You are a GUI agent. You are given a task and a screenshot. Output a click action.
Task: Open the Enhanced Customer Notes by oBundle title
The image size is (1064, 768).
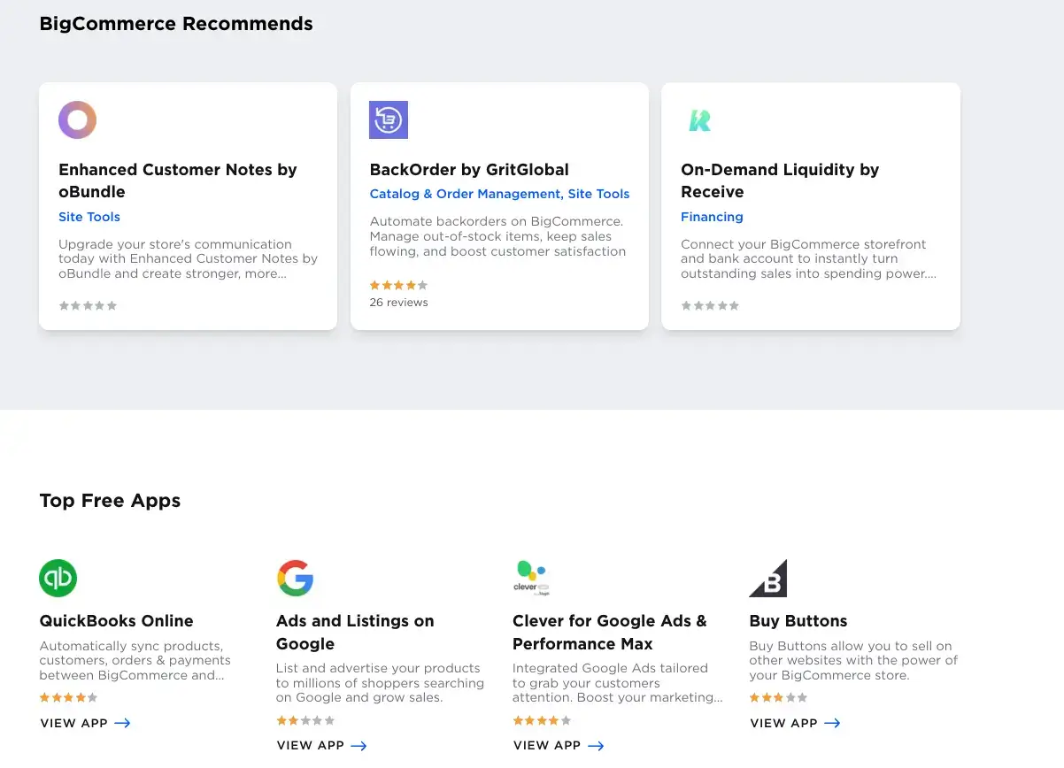(177, 180)
